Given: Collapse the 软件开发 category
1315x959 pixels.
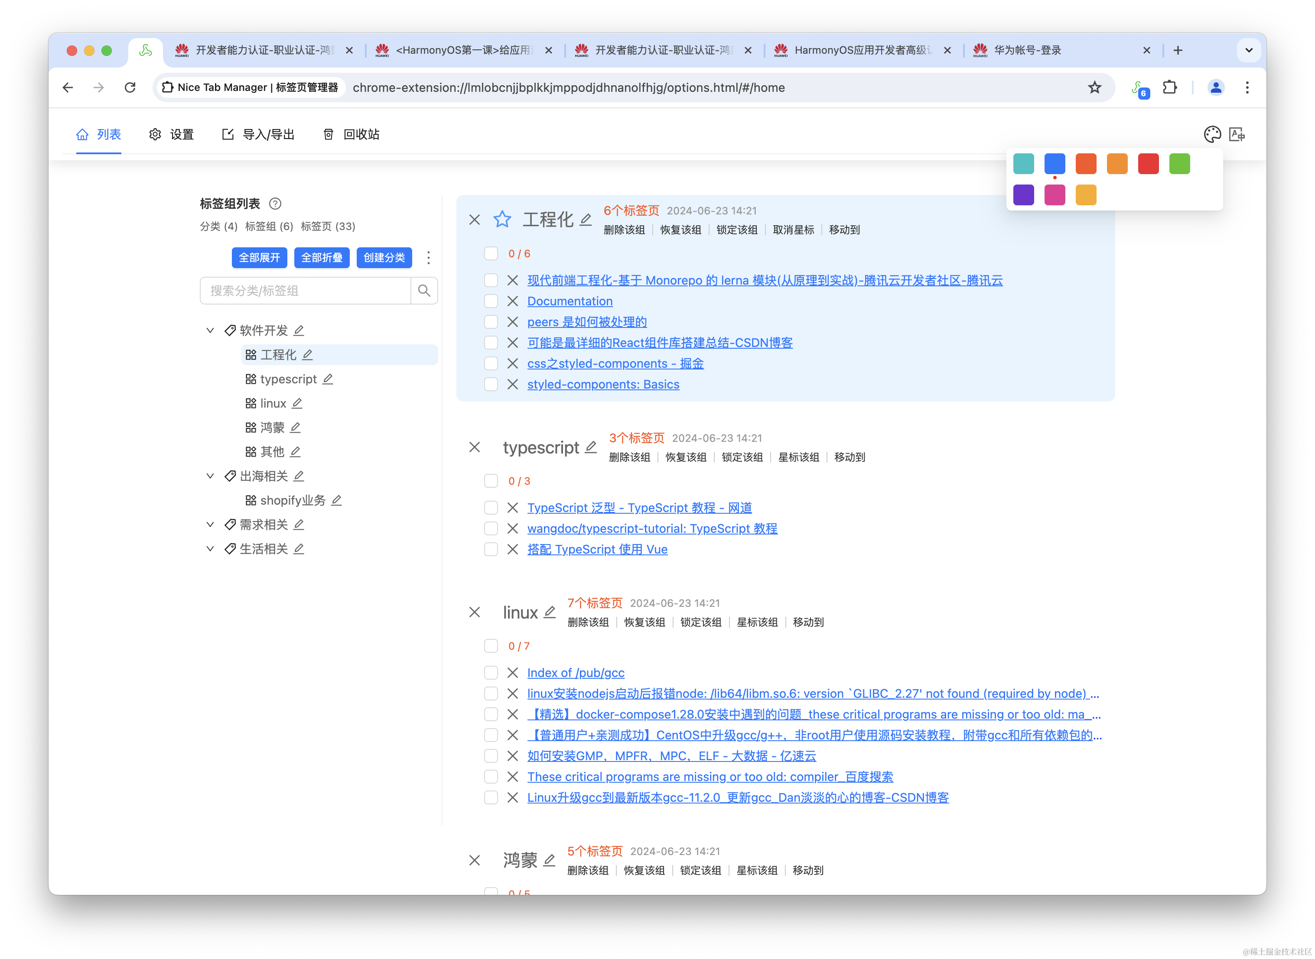Looking at the screenshot, I should [210, 330].
